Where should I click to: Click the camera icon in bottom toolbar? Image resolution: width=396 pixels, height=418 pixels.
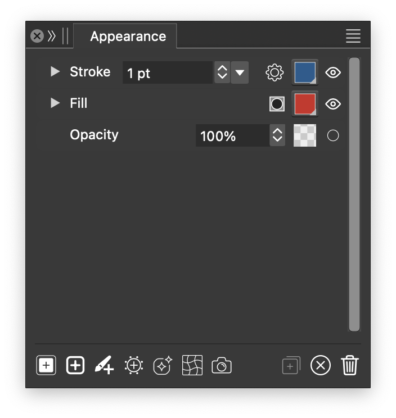pos(222,366)
